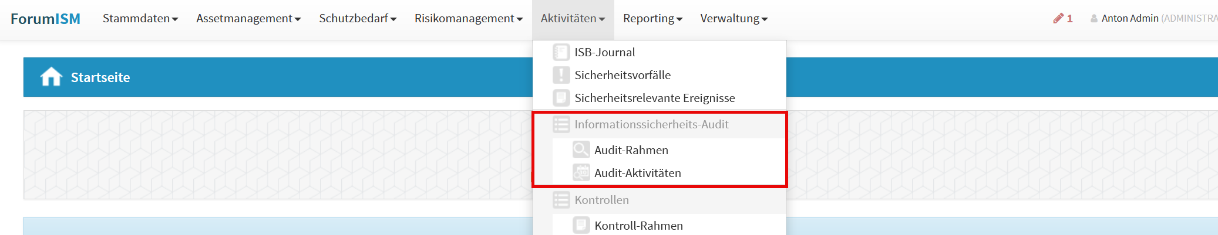Click the Startseite home icon
This screenshot has width=1218, height=235.
[x=51, y=77]
